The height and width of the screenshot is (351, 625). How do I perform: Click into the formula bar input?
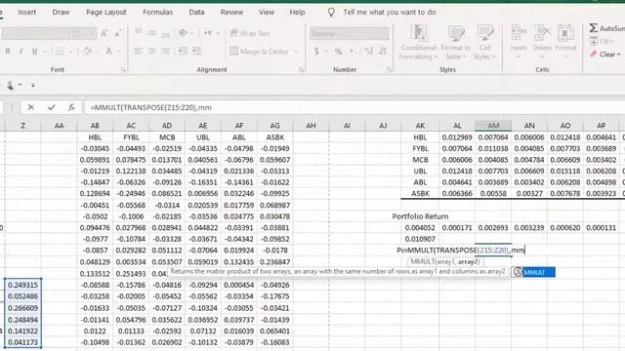pyautogui.click(x=354, y=107)
